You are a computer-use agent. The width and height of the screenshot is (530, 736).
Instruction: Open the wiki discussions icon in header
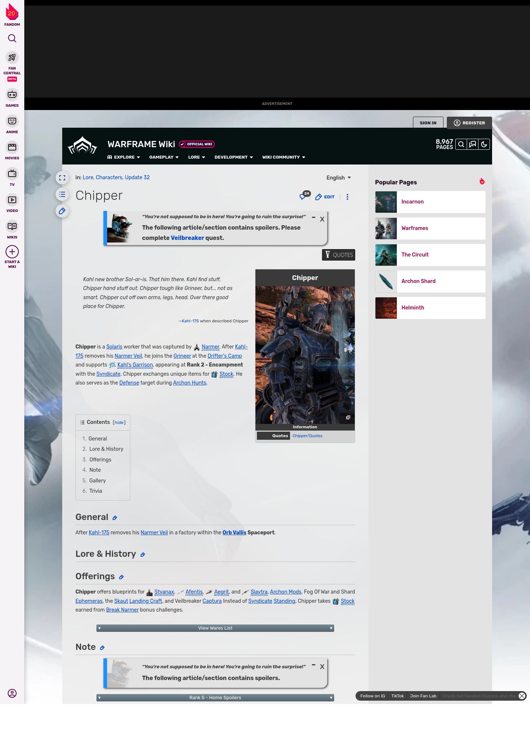473,144
